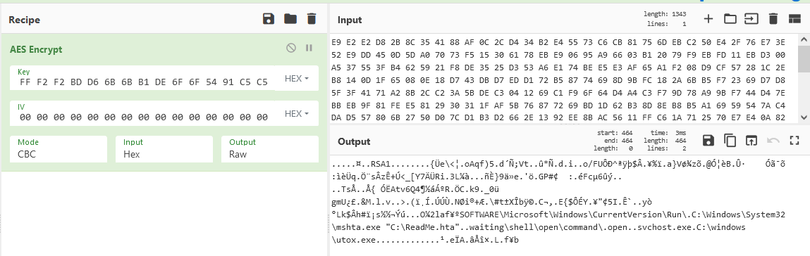
Task: Change the Mode CBC selector
Action: click(59, 149)
